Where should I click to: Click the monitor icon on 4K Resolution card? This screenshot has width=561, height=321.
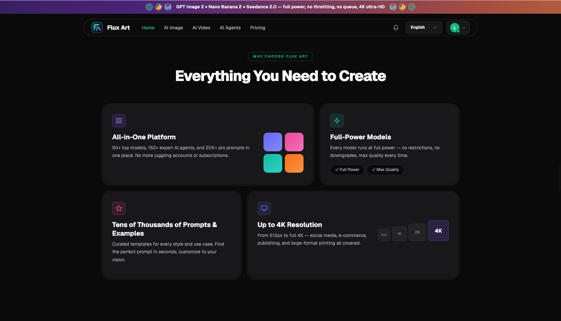coord(264,208)
